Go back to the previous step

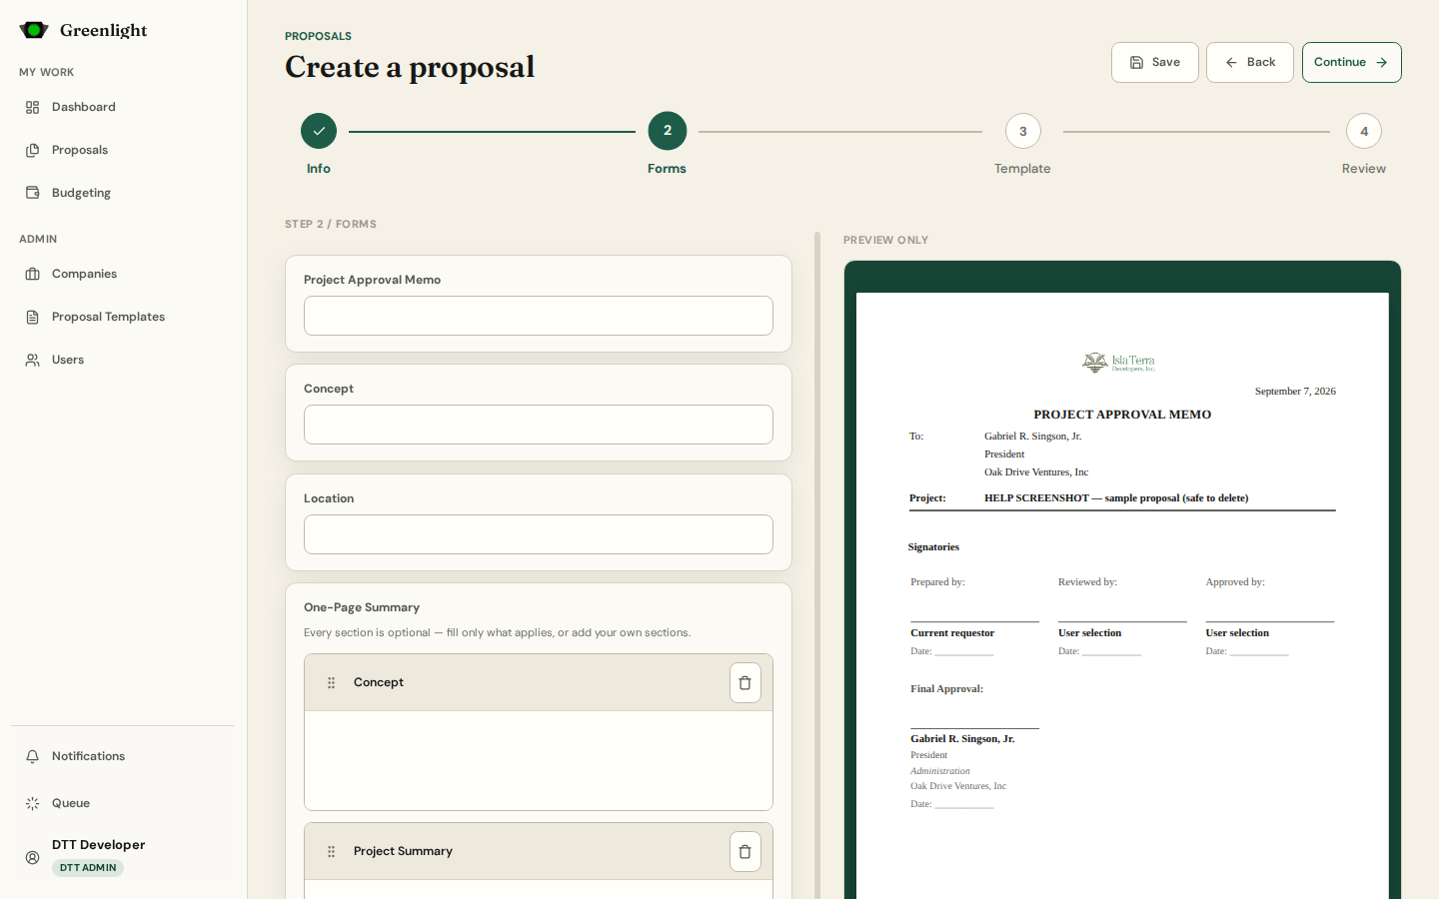point(1250,62)
